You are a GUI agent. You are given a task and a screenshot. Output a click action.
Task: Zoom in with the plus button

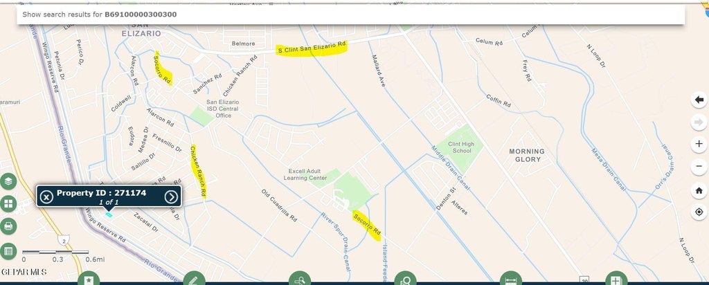699,144
